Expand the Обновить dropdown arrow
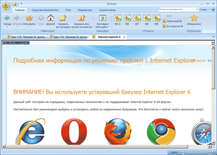This screenshot has width=217, height=155. point(29,27)
